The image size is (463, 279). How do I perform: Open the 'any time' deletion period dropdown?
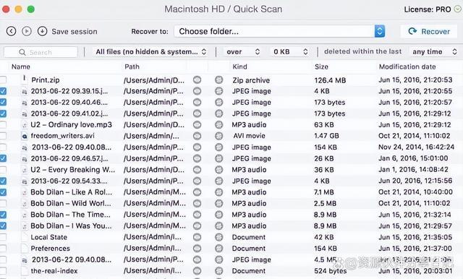click(435, 51)
